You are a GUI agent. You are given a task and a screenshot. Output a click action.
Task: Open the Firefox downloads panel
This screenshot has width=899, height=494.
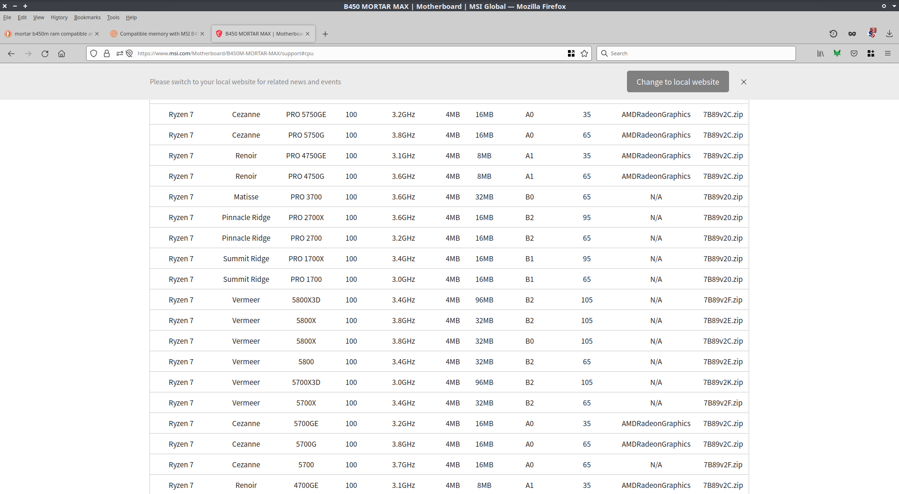point(889,34)
